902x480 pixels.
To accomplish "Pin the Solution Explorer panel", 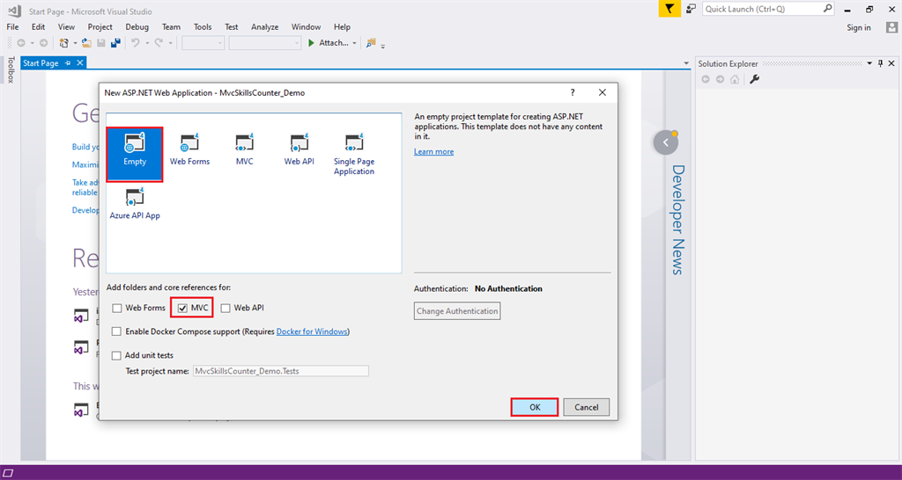I will click(x=880, y=63).
